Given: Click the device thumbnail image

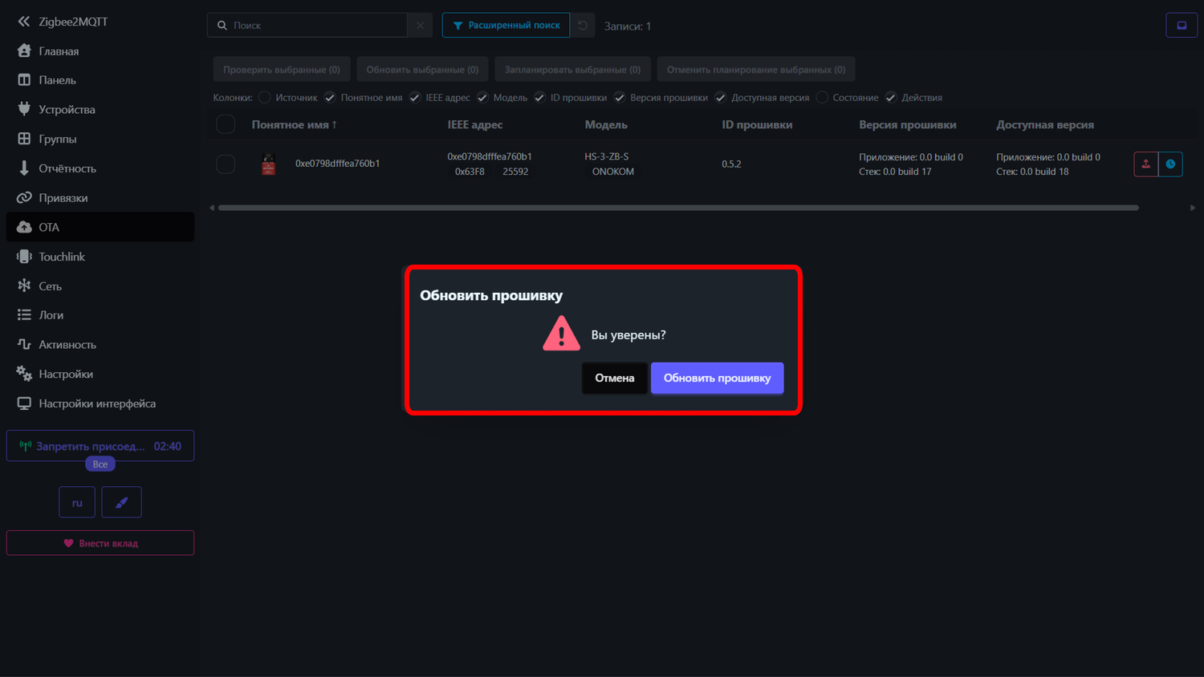Looking at the screenshot, I should pos(269,164).
